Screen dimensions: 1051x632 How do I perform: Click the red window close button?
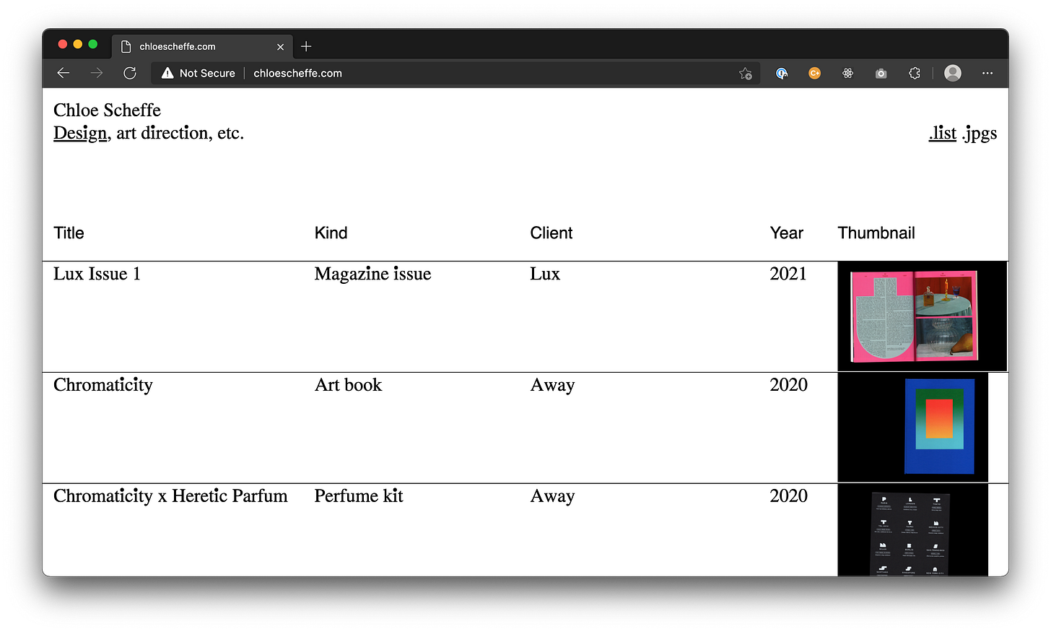pos(63,44)
